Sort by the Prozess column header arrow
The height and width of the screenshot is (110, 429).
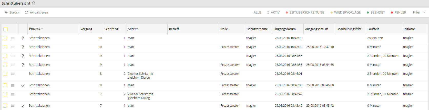[x=42, y=29]
